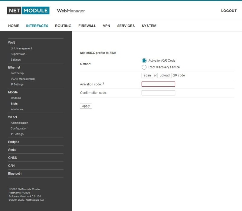Navigate to the SYSTEM menu
Image resolution: width=242 pixels, height=211 pixels.
coord(149,26)
